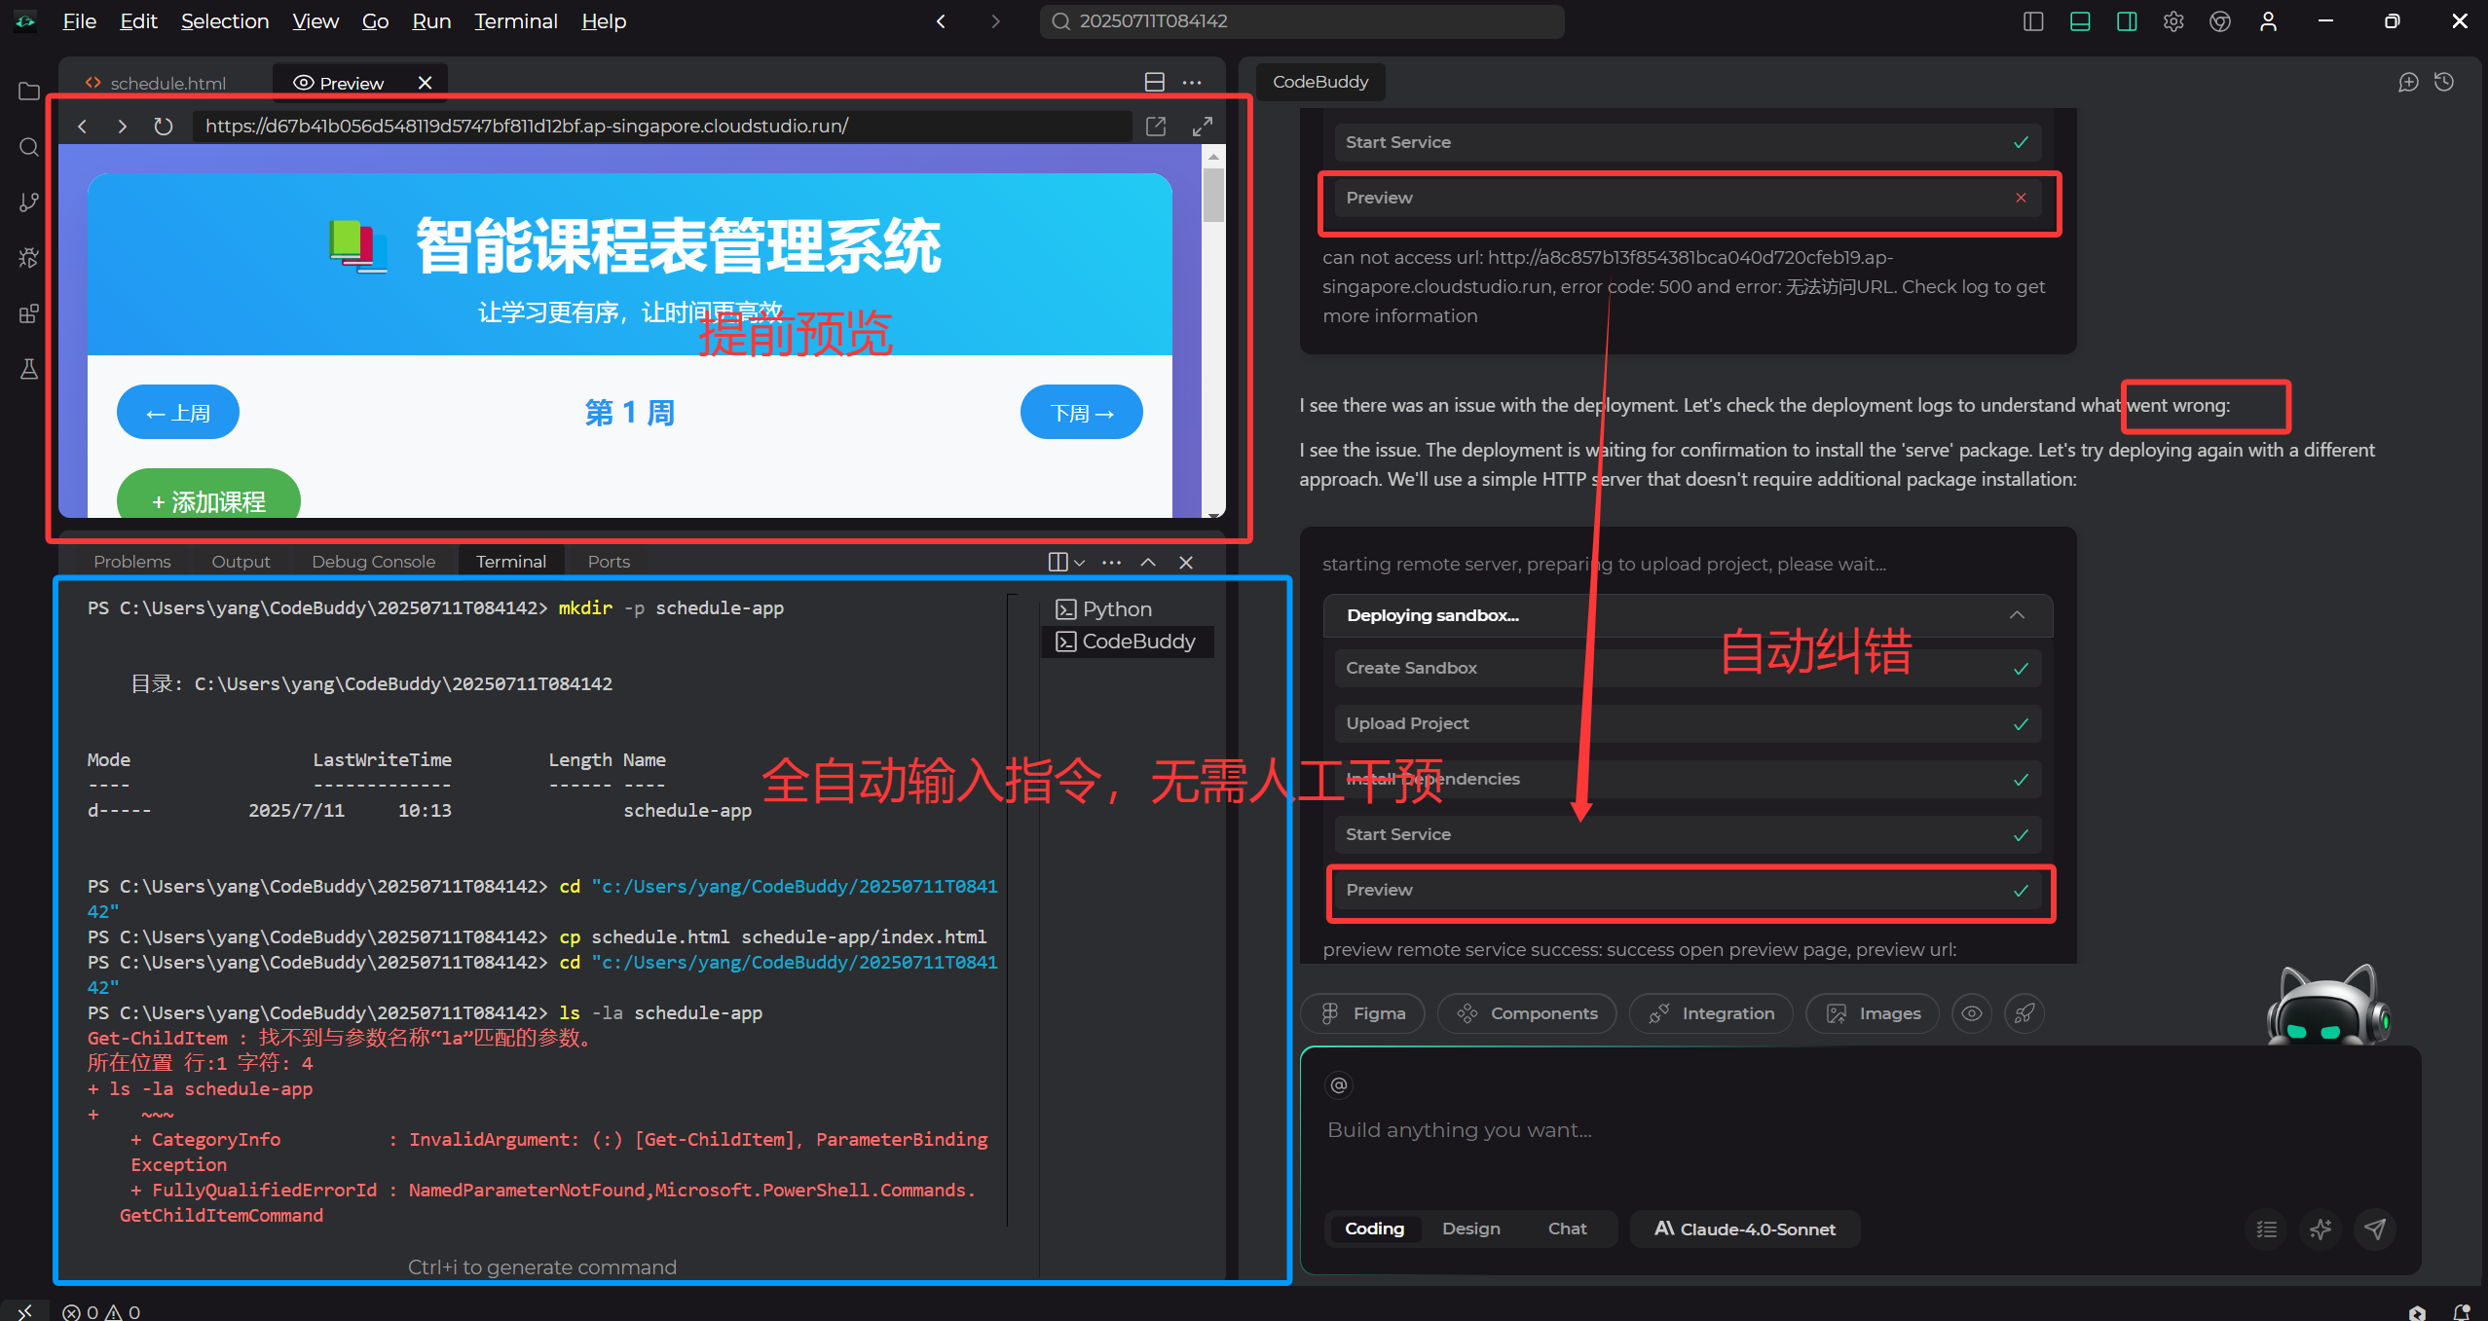Reload the preview page
The image size is (2488, 1321).
[x=164, y=127]
